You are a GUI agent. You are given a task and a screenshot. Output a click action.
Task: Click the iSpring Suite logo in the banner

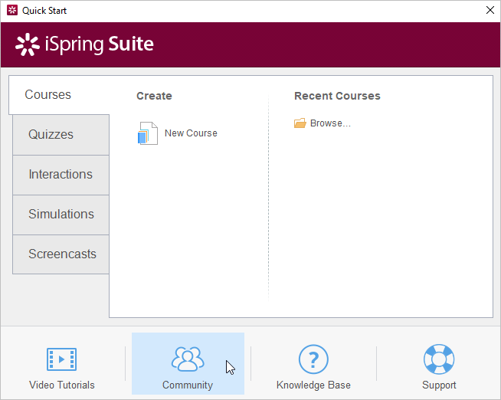click(84, 44)
